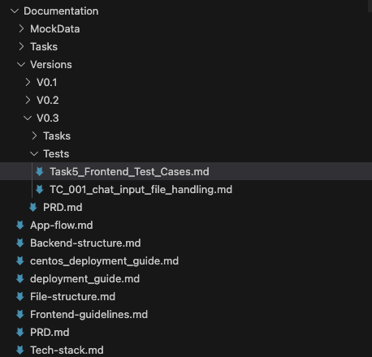372x357 pixels.
Task: Click the scrollbar at top right of the explorer
Action: point(370,6)
